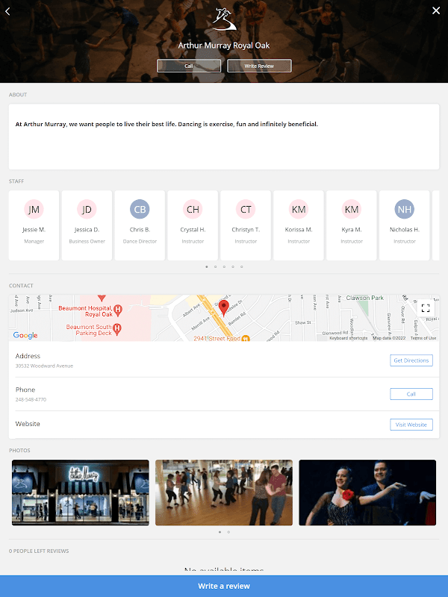
Task: Go to fourth staff carousel page dot
Action: click(233, 267)
